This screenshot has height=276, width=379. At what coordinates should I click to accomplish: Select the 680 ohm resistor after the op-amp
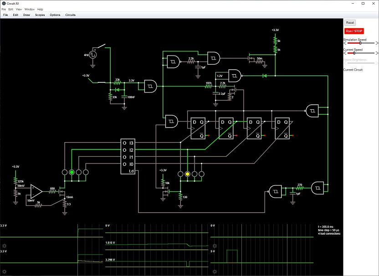click(52, 192)
